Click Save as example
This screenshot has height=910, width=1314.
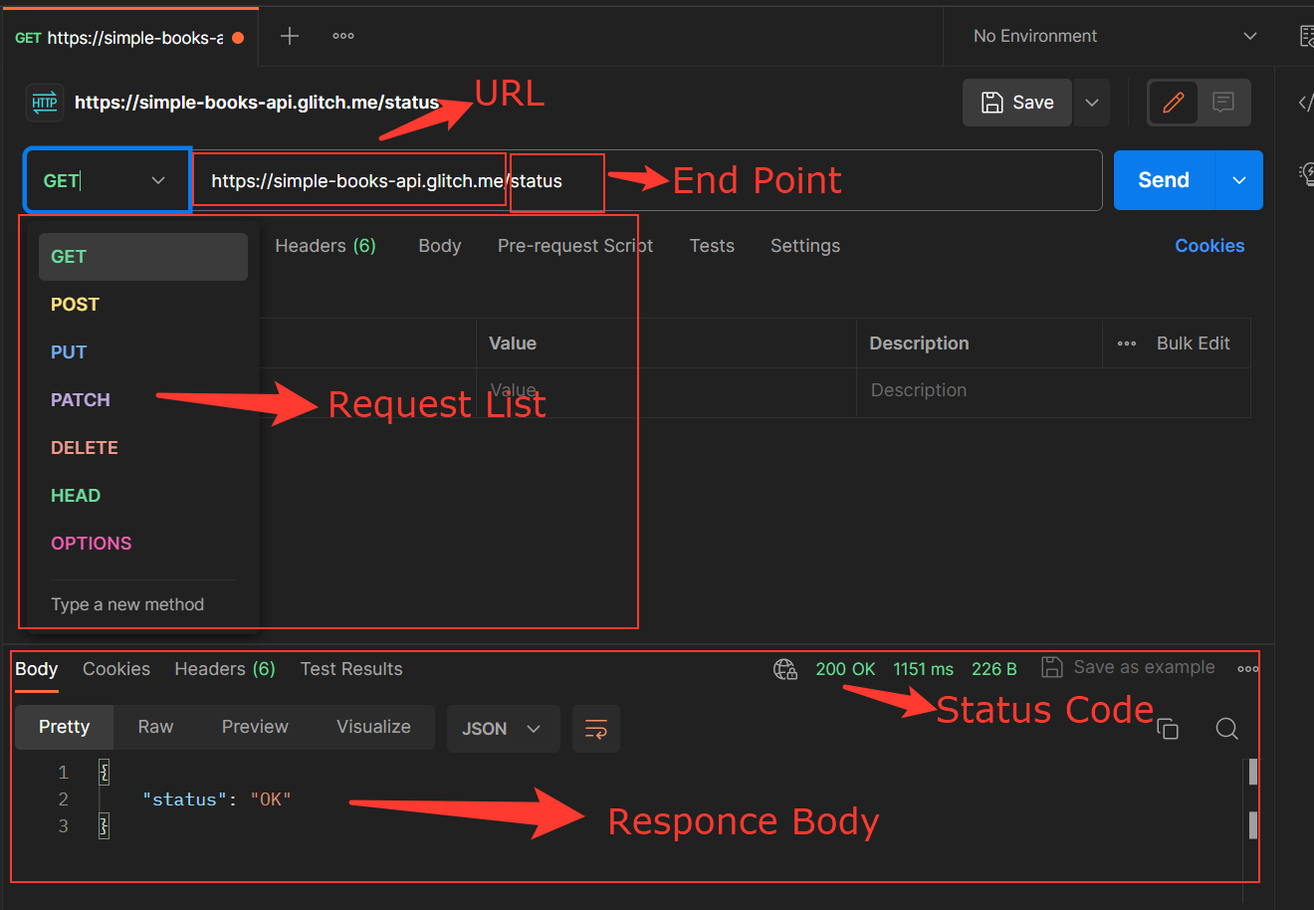coord(1128,667)
